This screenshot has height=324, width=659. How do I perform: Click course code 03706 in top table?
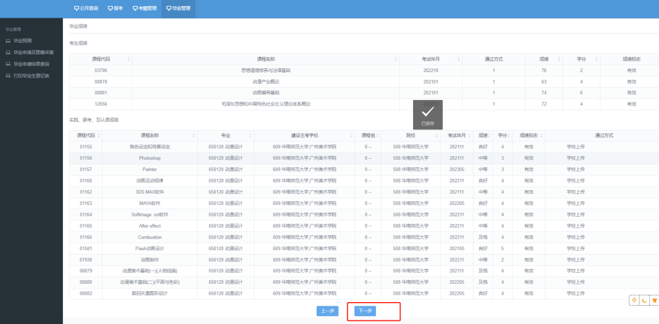click(x=101, y=71)
